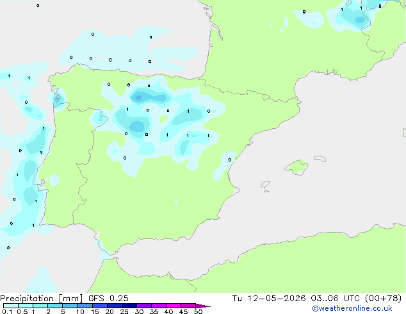Image resolution: width=406 pixels, height=314 pixels.
Task: Click the 0.5–1 mm legend color swatch
Action: tap(26, 306)
